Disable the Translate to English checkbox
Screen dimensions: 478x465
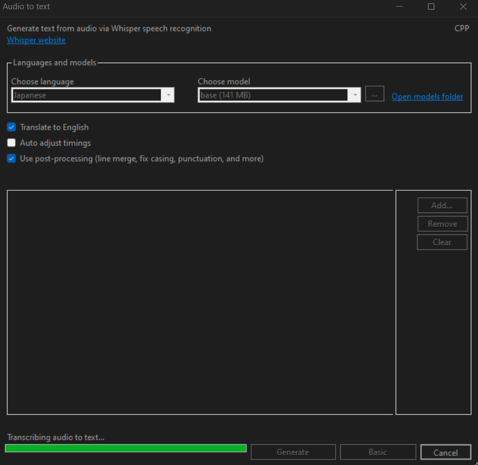click(11, 127)
